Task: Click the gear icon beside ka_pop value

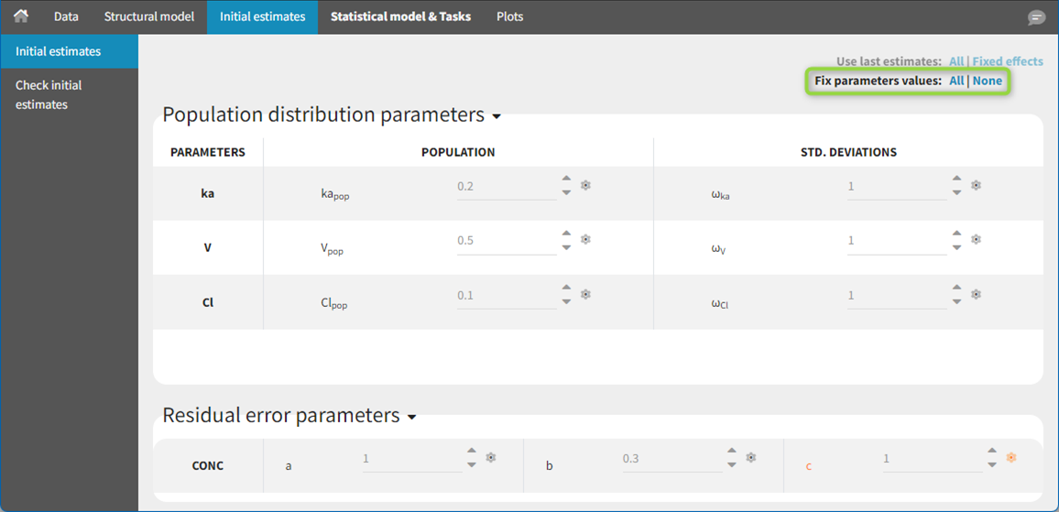Action: pos(586,185)
